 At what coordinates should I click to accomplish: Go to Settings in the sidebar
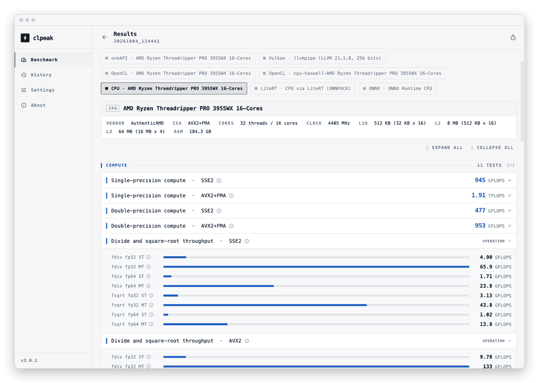[53, 90]
